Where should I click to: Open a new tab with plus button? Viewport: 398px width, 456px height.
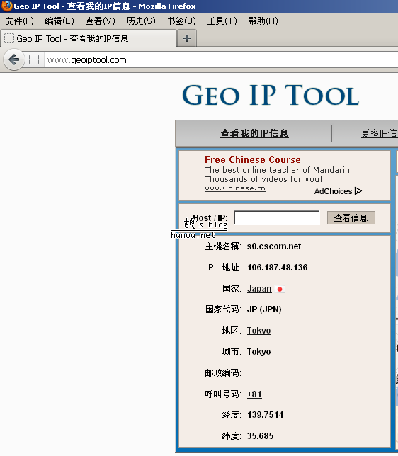click(x=187, y=38)
